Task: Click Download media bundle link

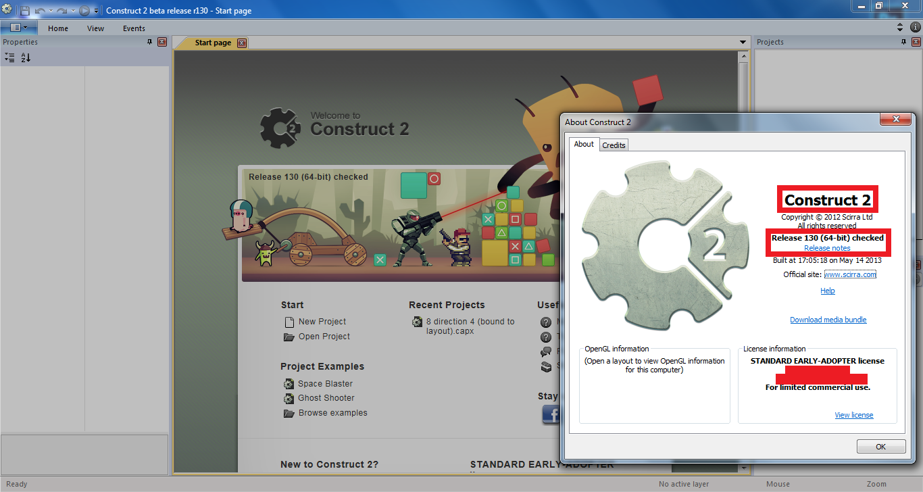Action: coord(828,320)
